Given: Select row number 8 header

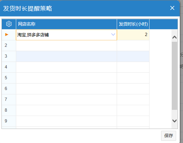Looking at the screenshot, I should (x=9, y=110).
